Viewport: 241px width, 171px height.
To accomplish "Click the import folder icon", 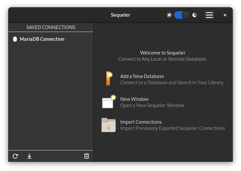I will coord(109,125).
